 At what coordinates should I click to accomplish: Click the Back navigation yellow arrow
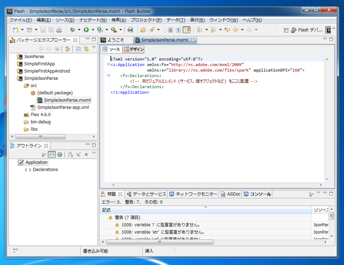point(236,30)
